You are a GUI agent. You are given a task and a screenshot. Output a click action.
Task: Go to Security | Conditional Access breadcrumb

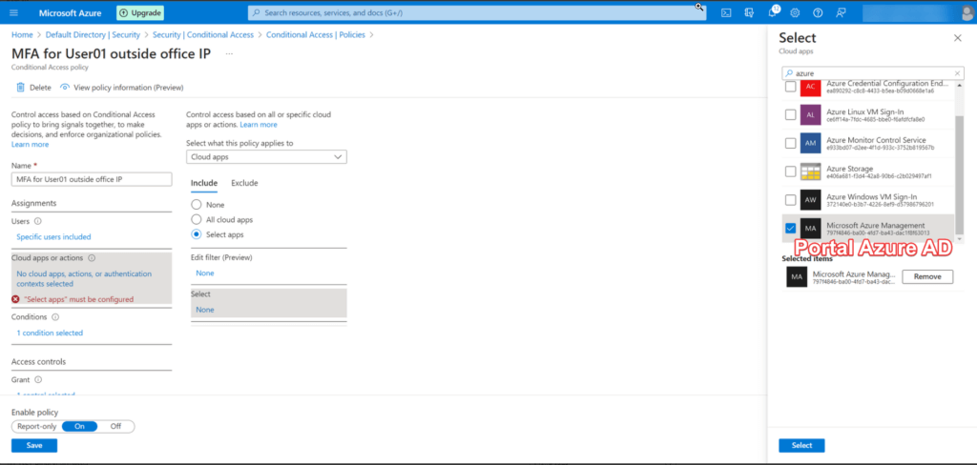coord(203,35)
